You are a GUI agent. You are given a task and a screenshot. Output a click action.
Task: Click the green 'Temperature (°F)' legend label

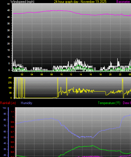(x=109, y=103)
